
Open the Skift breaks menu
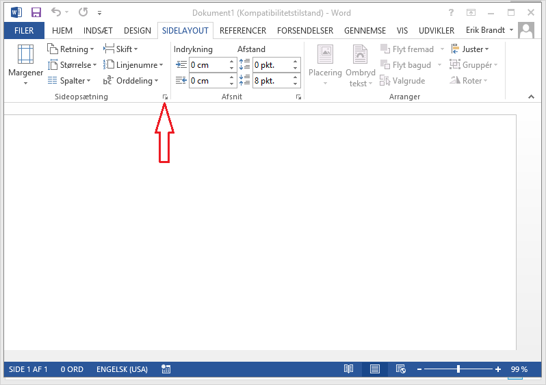[x=120, y=49]
